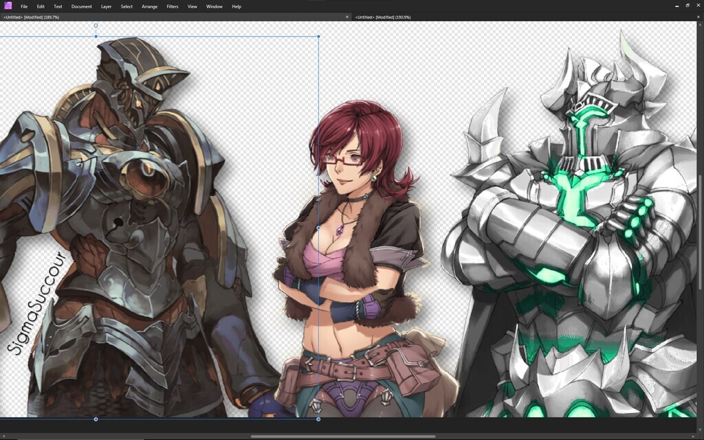Click the Affinity Photo app icon
This screenshot has height=440, width=704.
pyautogui.click(x=8, y=5)
